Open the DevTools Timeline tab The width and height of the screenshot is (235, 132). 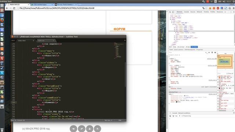pyautogui.click(x=206, y=12)
